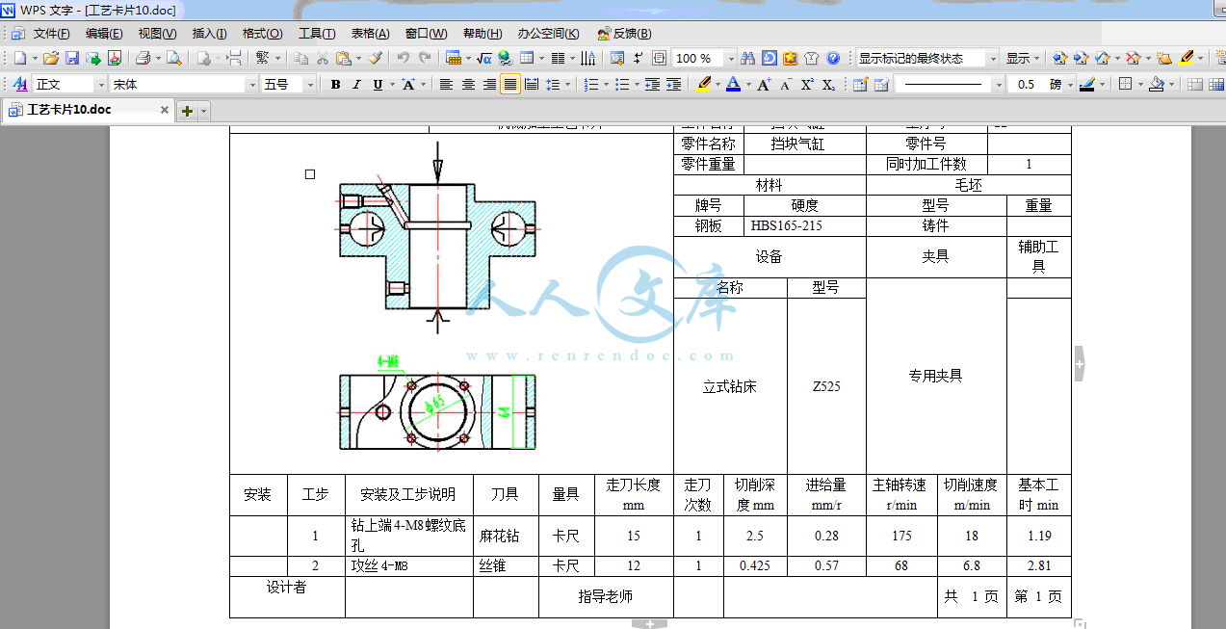Open help with the blue question mark icon
Image resolution: width=1226 pixels, height=629 pixels.
point(833,58)
